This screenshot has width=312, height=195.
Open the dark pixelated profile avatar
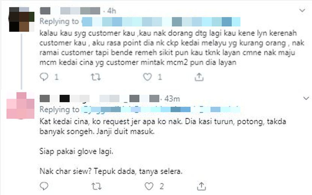pos(21,19)
